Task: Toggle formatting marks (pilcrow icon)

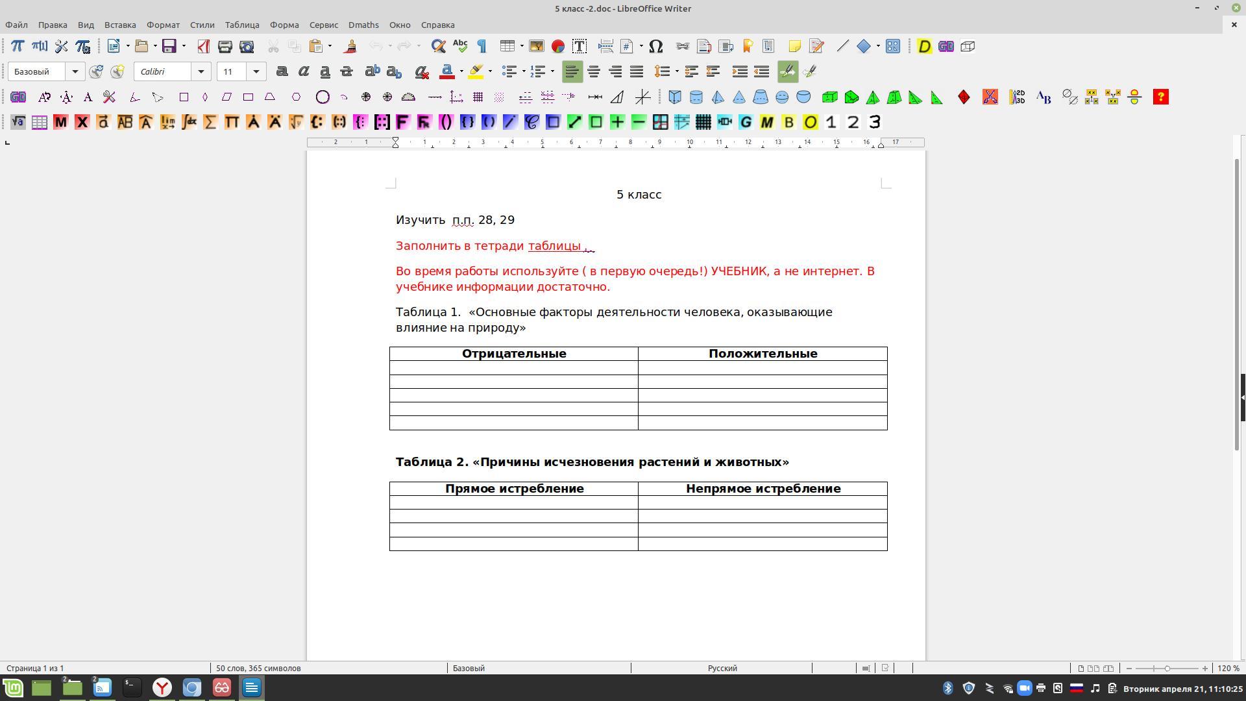Action: pos(482,46)
